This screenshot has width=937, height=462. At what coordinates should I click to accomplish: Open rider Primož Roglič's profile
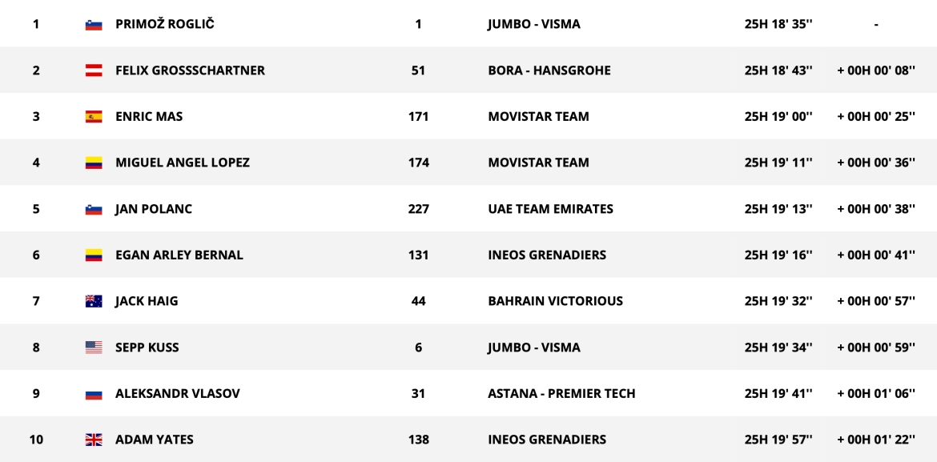click(164, 24)
